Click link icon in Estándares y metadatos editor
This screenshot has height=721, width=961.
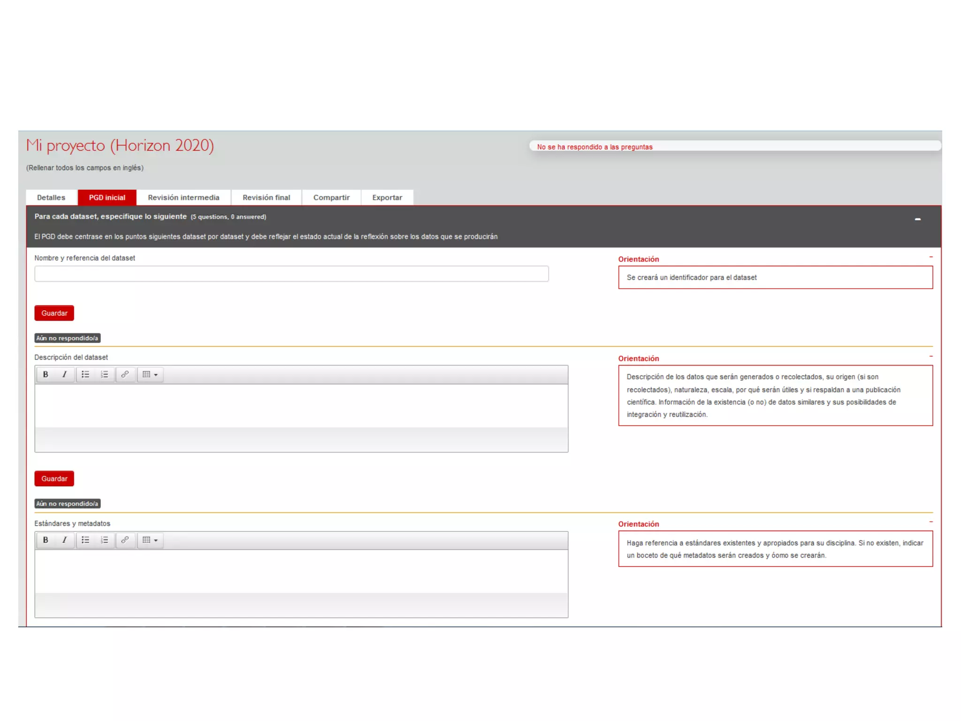(x=125, y=540)
